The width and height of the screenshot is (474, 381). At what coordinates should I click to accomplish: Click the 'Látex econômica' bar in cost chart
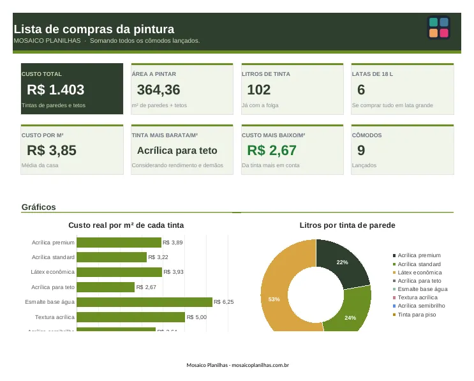119,272
